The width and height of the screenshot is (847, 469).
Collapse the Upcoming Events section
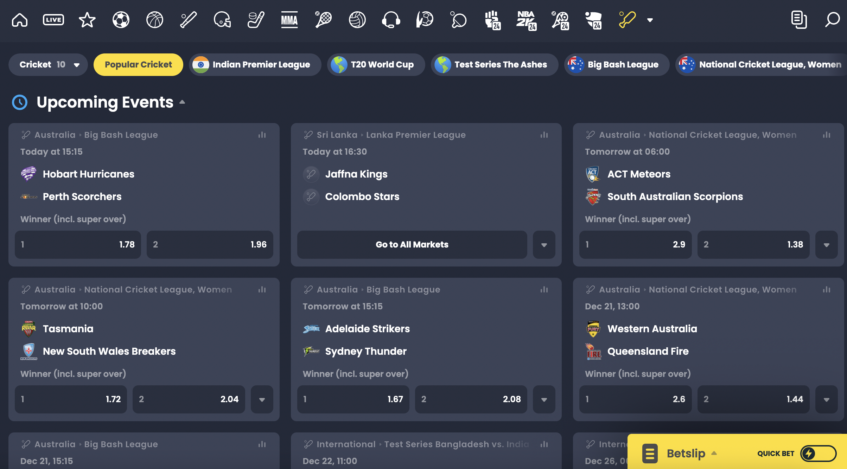pos(182,102)
